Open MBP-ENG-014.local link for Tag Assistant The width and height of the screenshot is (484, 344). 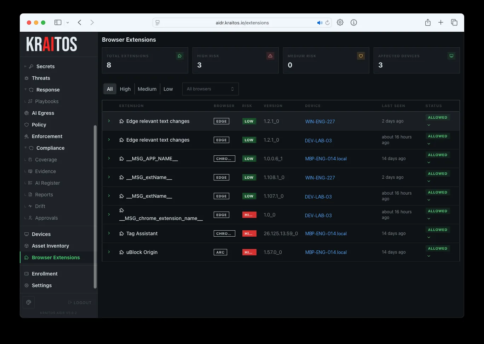(326, 233)
